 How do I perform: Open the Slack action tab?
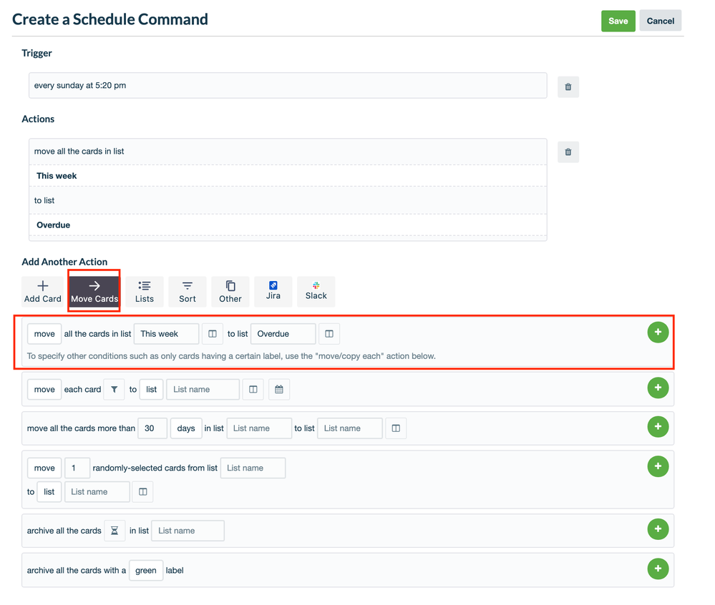pos(316,292)
